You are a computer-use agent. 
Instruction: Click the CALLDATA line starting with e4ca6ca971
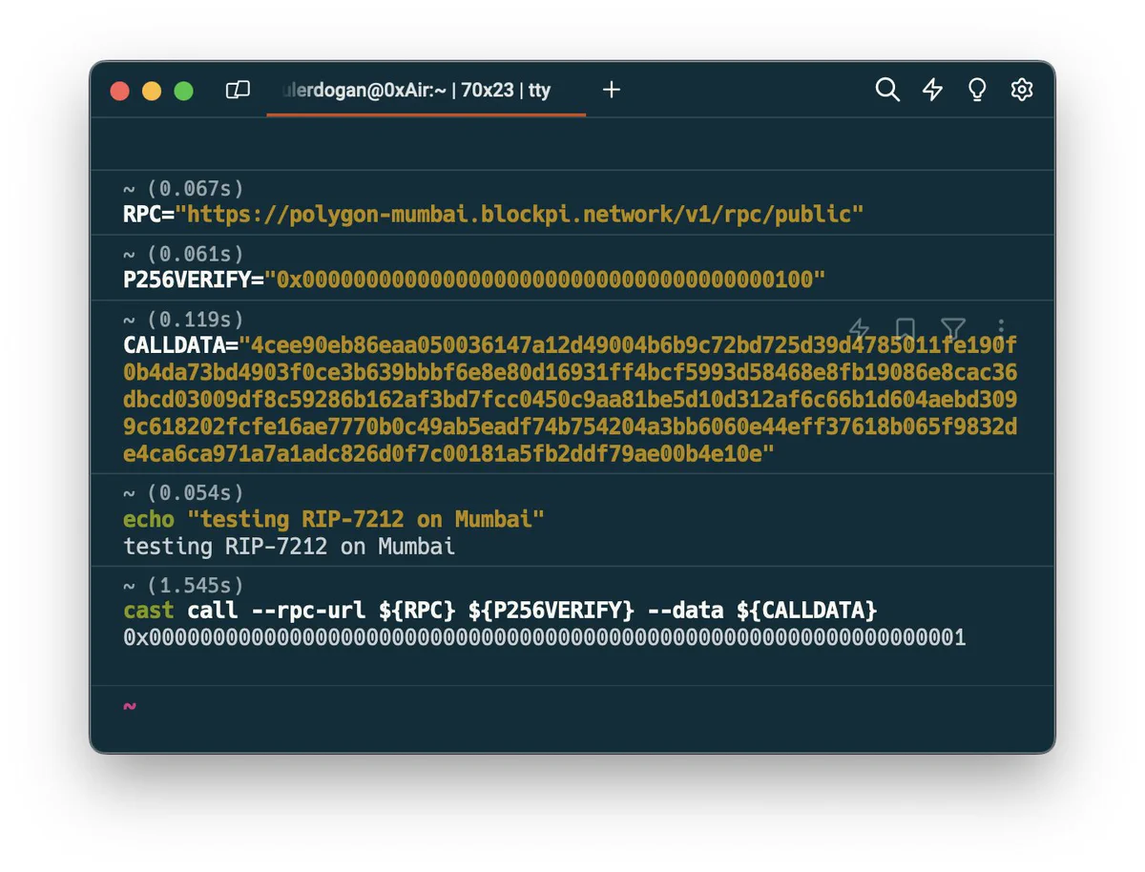click(449, 454)
